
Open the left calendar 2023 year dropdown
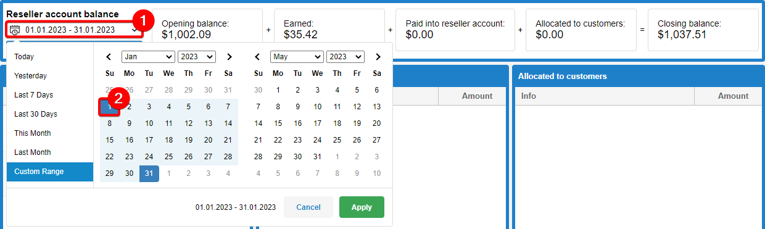click(197, 57)
